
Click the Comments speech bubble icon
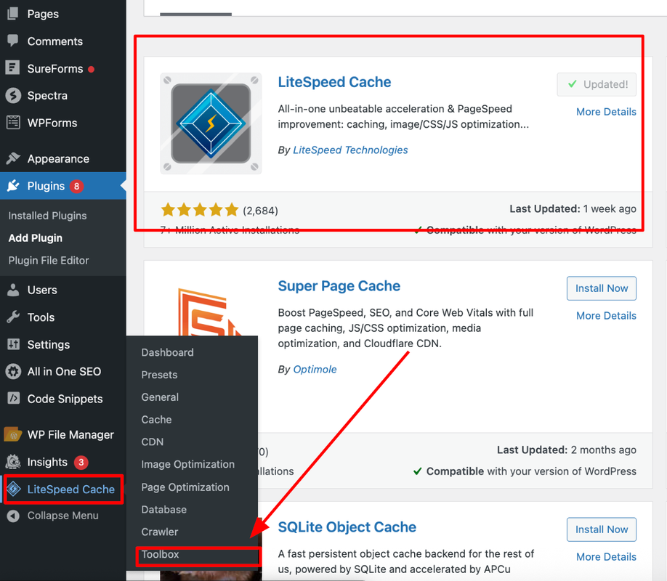pyautogui.click(x=13, y=41)
